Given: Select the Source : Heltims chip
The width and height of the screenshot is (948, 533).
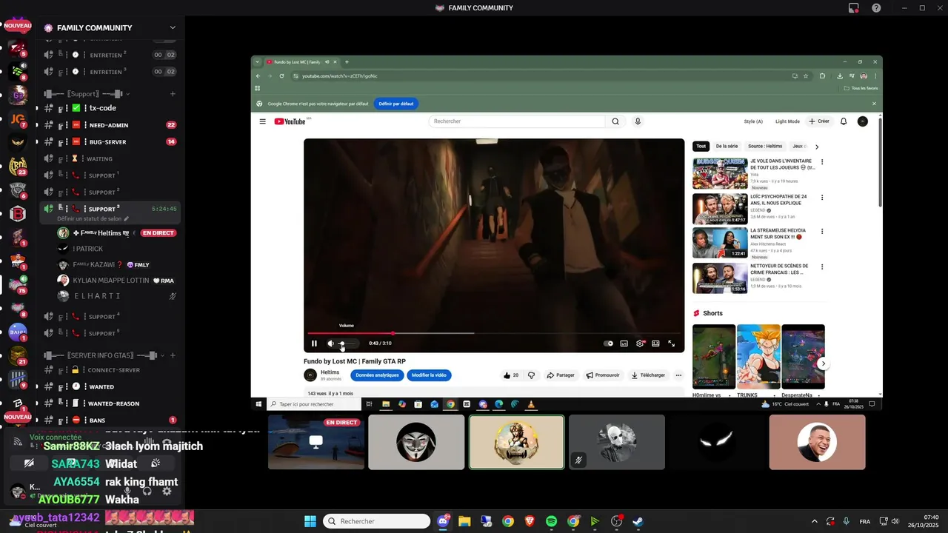Looking at the screenshot, I should pos(765,147).
